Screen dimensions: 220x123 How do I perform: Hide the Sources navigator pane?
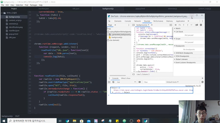[x=133, y=25]
